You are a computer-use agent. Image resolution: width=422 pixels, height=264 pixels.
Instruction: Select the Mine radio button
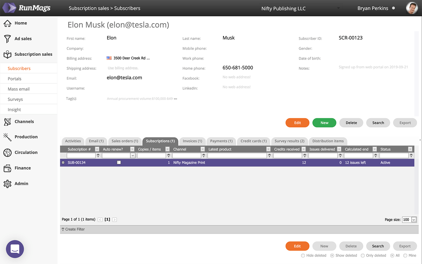tap(405, 256)
